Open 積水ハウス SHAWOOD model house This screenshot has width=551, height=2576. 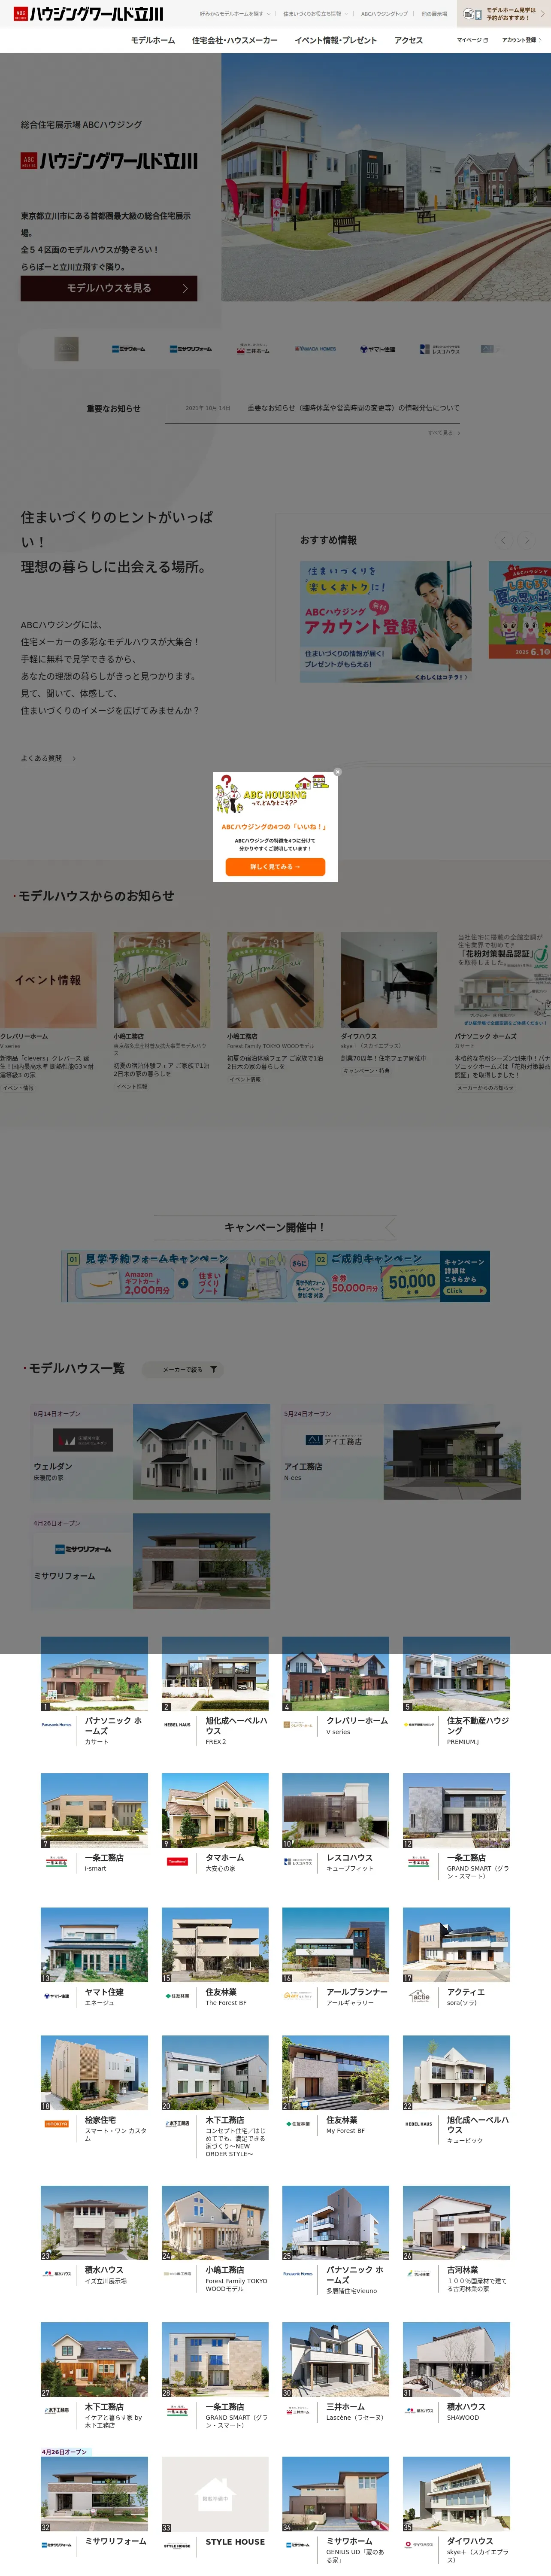tap(457, 2373)
